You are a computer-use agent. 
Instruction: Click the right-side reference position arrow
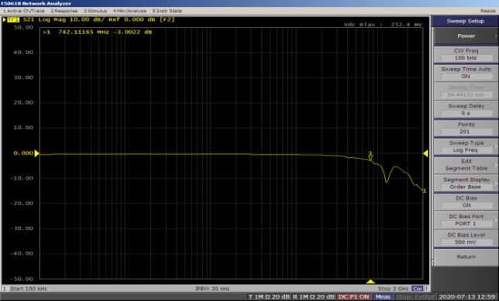[x=425, y=153]
